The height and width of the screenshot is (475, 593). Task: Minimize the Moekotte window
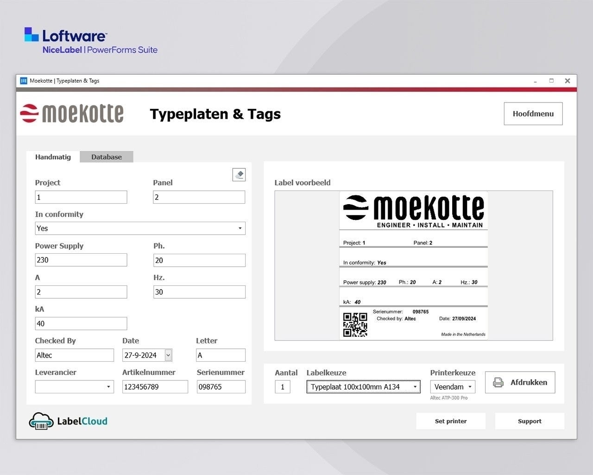(x=535, y=81)
